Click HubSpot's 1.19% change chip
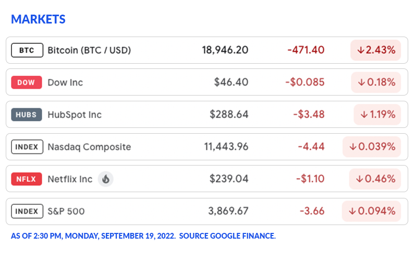This screenshot has height=259, width=415. click(377, 115)
